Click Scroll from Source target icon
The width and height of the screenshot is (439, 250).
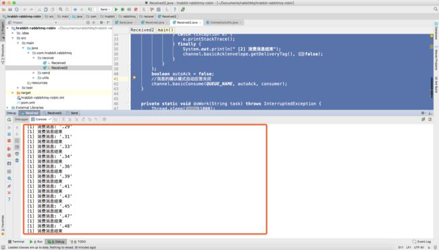point(88,22)
